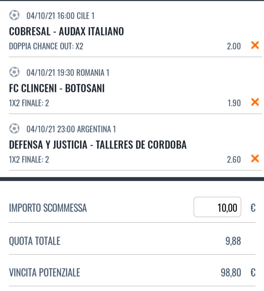Open the Cobresal - Audax Italiano match
Viewport: 264px width, 291px height.
[66, 32]
